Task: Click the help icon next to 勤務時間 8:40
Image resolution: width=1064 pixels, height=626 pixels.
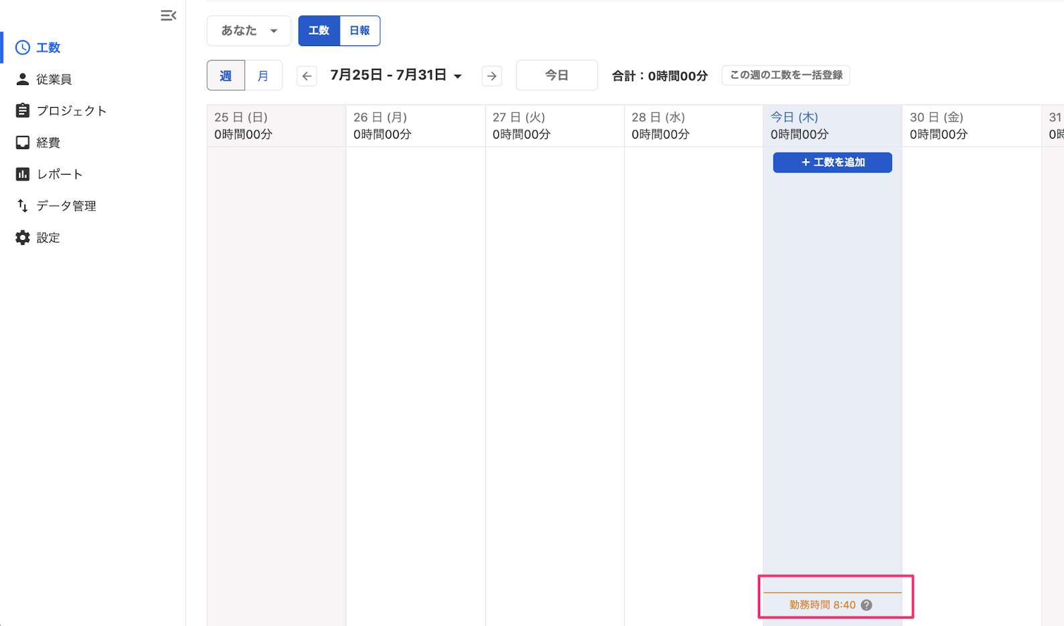Action: pos(866,605)
